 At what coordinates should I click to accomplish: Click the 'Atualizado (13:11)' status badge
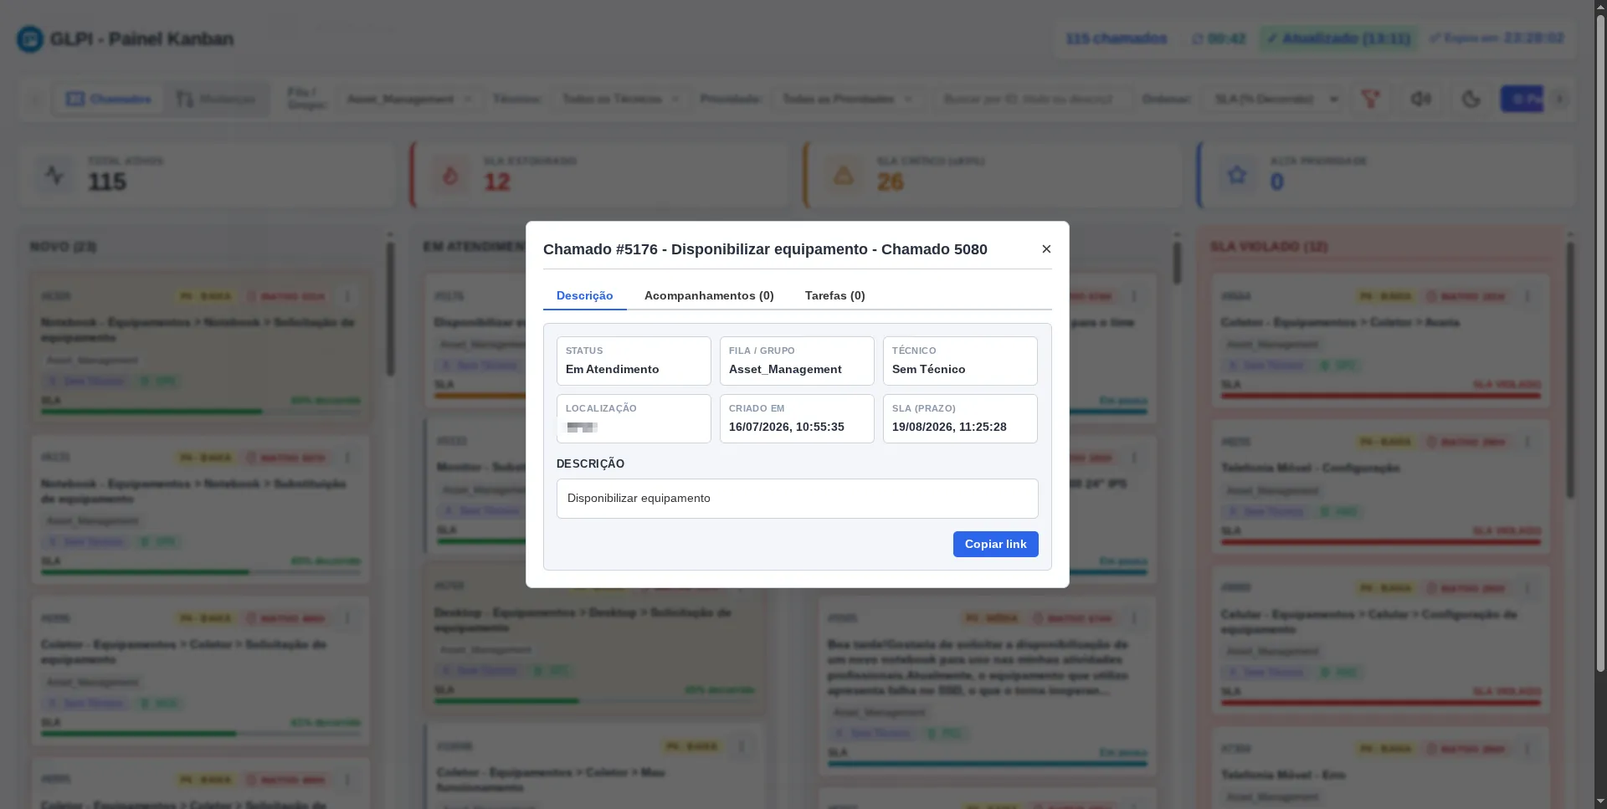point(1338,38)
